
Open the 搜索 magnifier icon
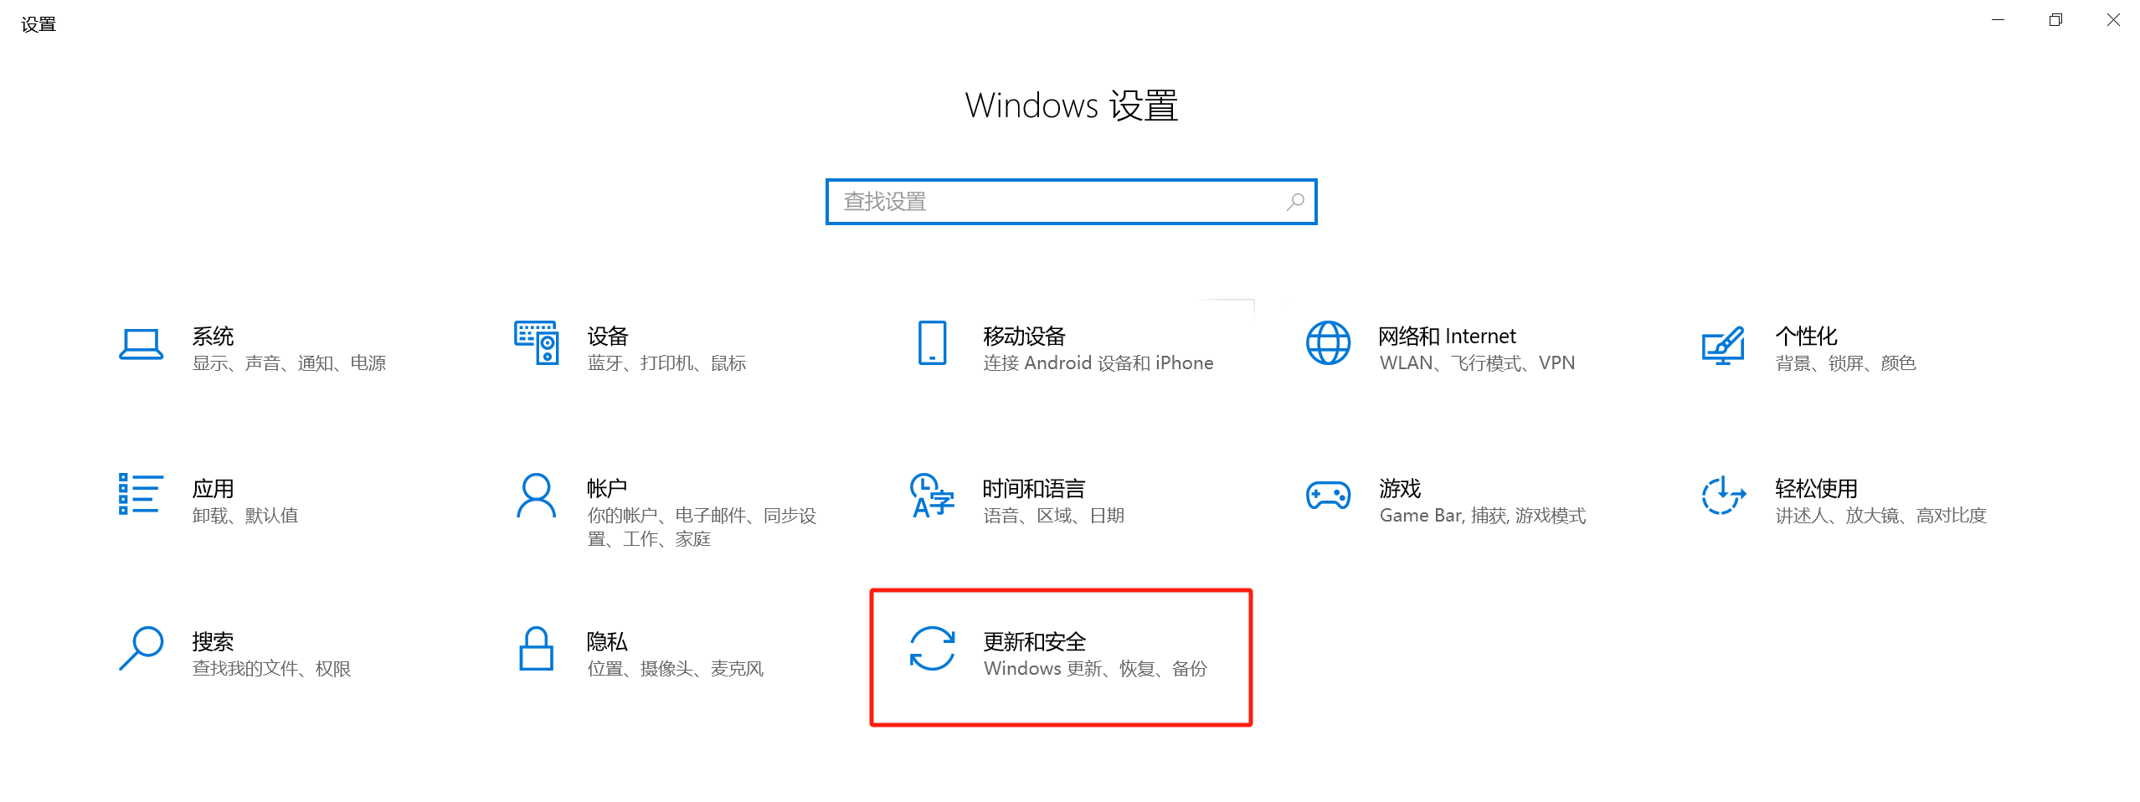point(141,648)
